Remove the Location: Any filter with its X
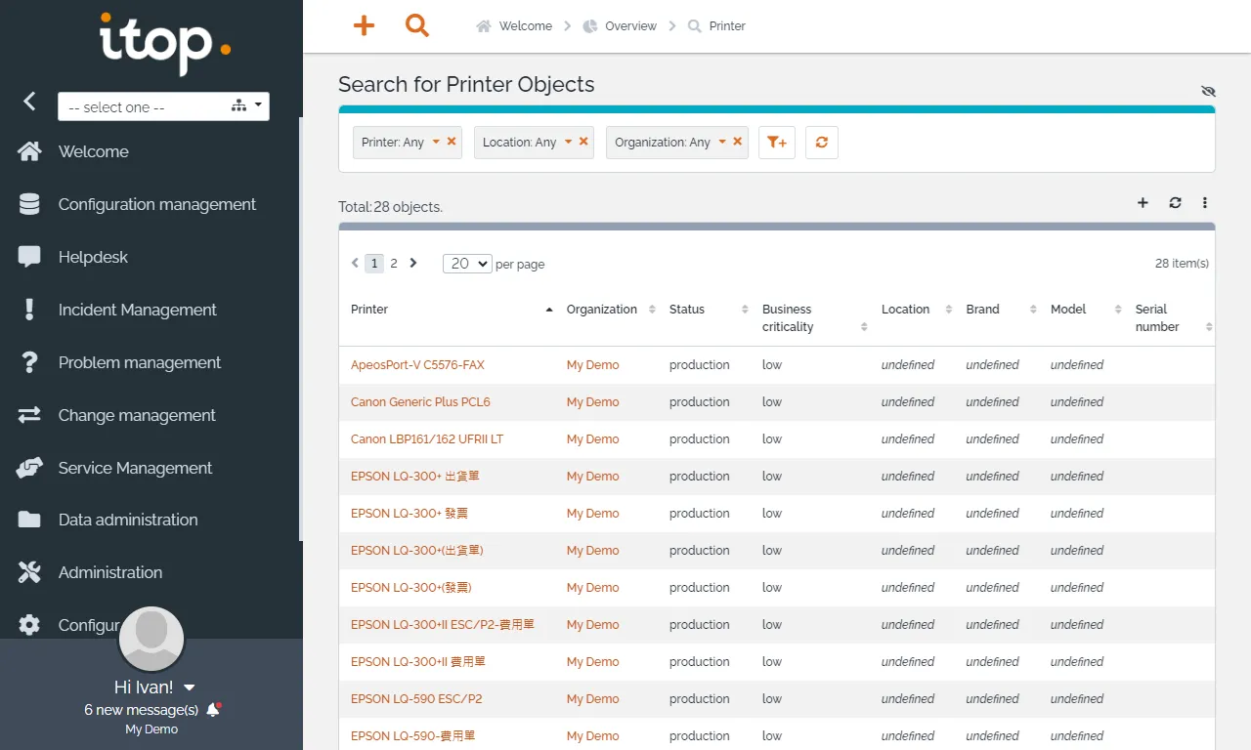Image resolution: width=1251 pixels, height=750 pixels. [x=583, y=142]
